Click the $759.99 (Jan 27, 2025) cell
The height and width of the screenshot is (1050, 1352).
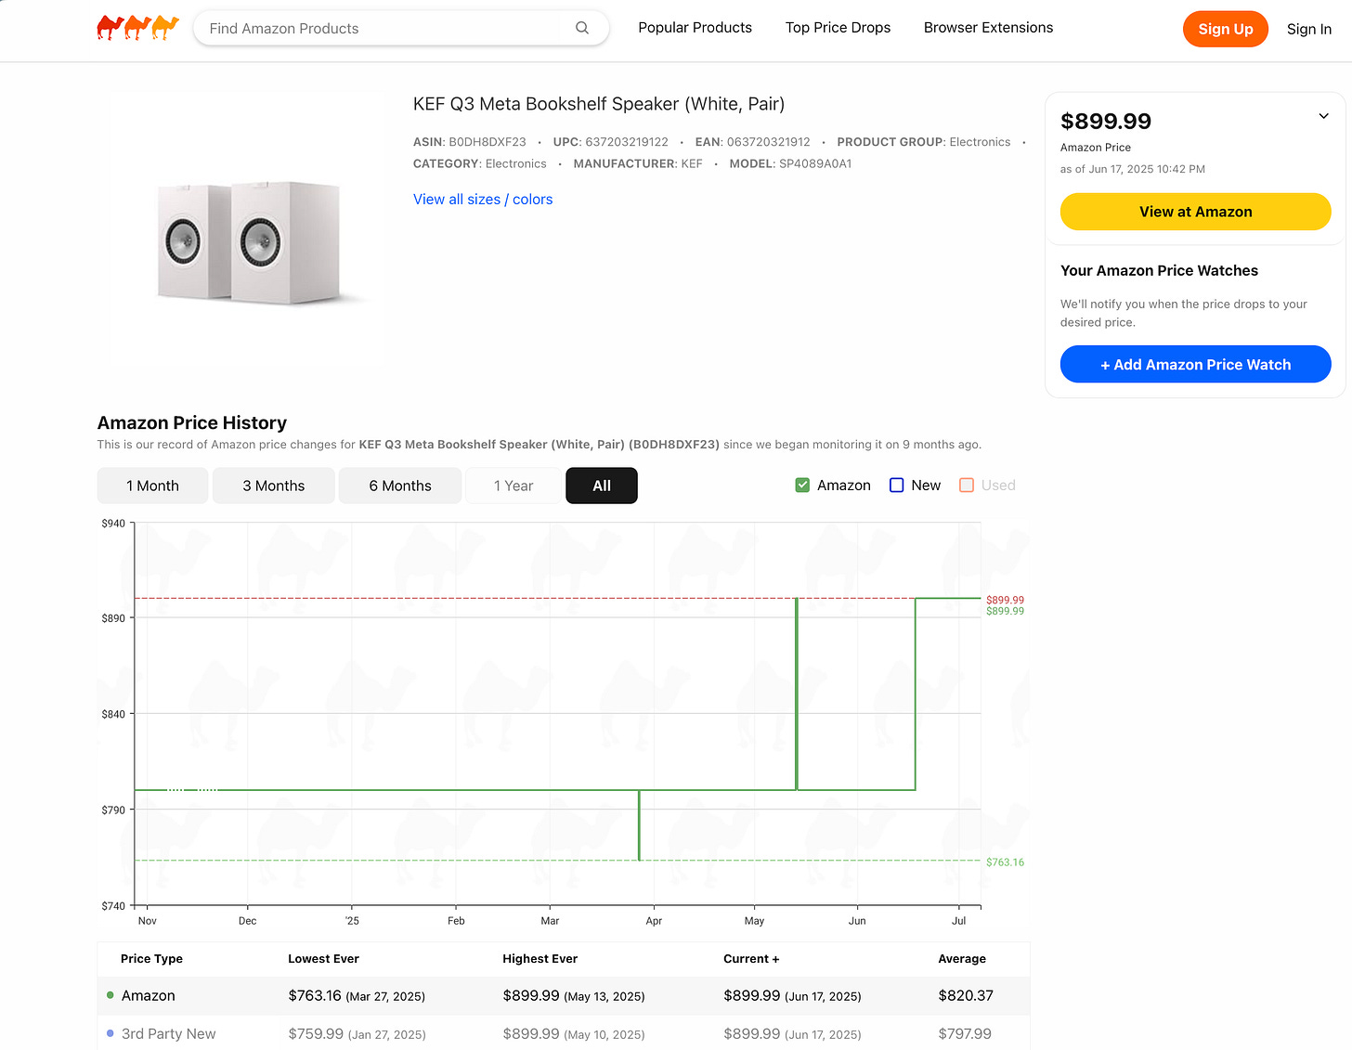tap(357, 1033)
